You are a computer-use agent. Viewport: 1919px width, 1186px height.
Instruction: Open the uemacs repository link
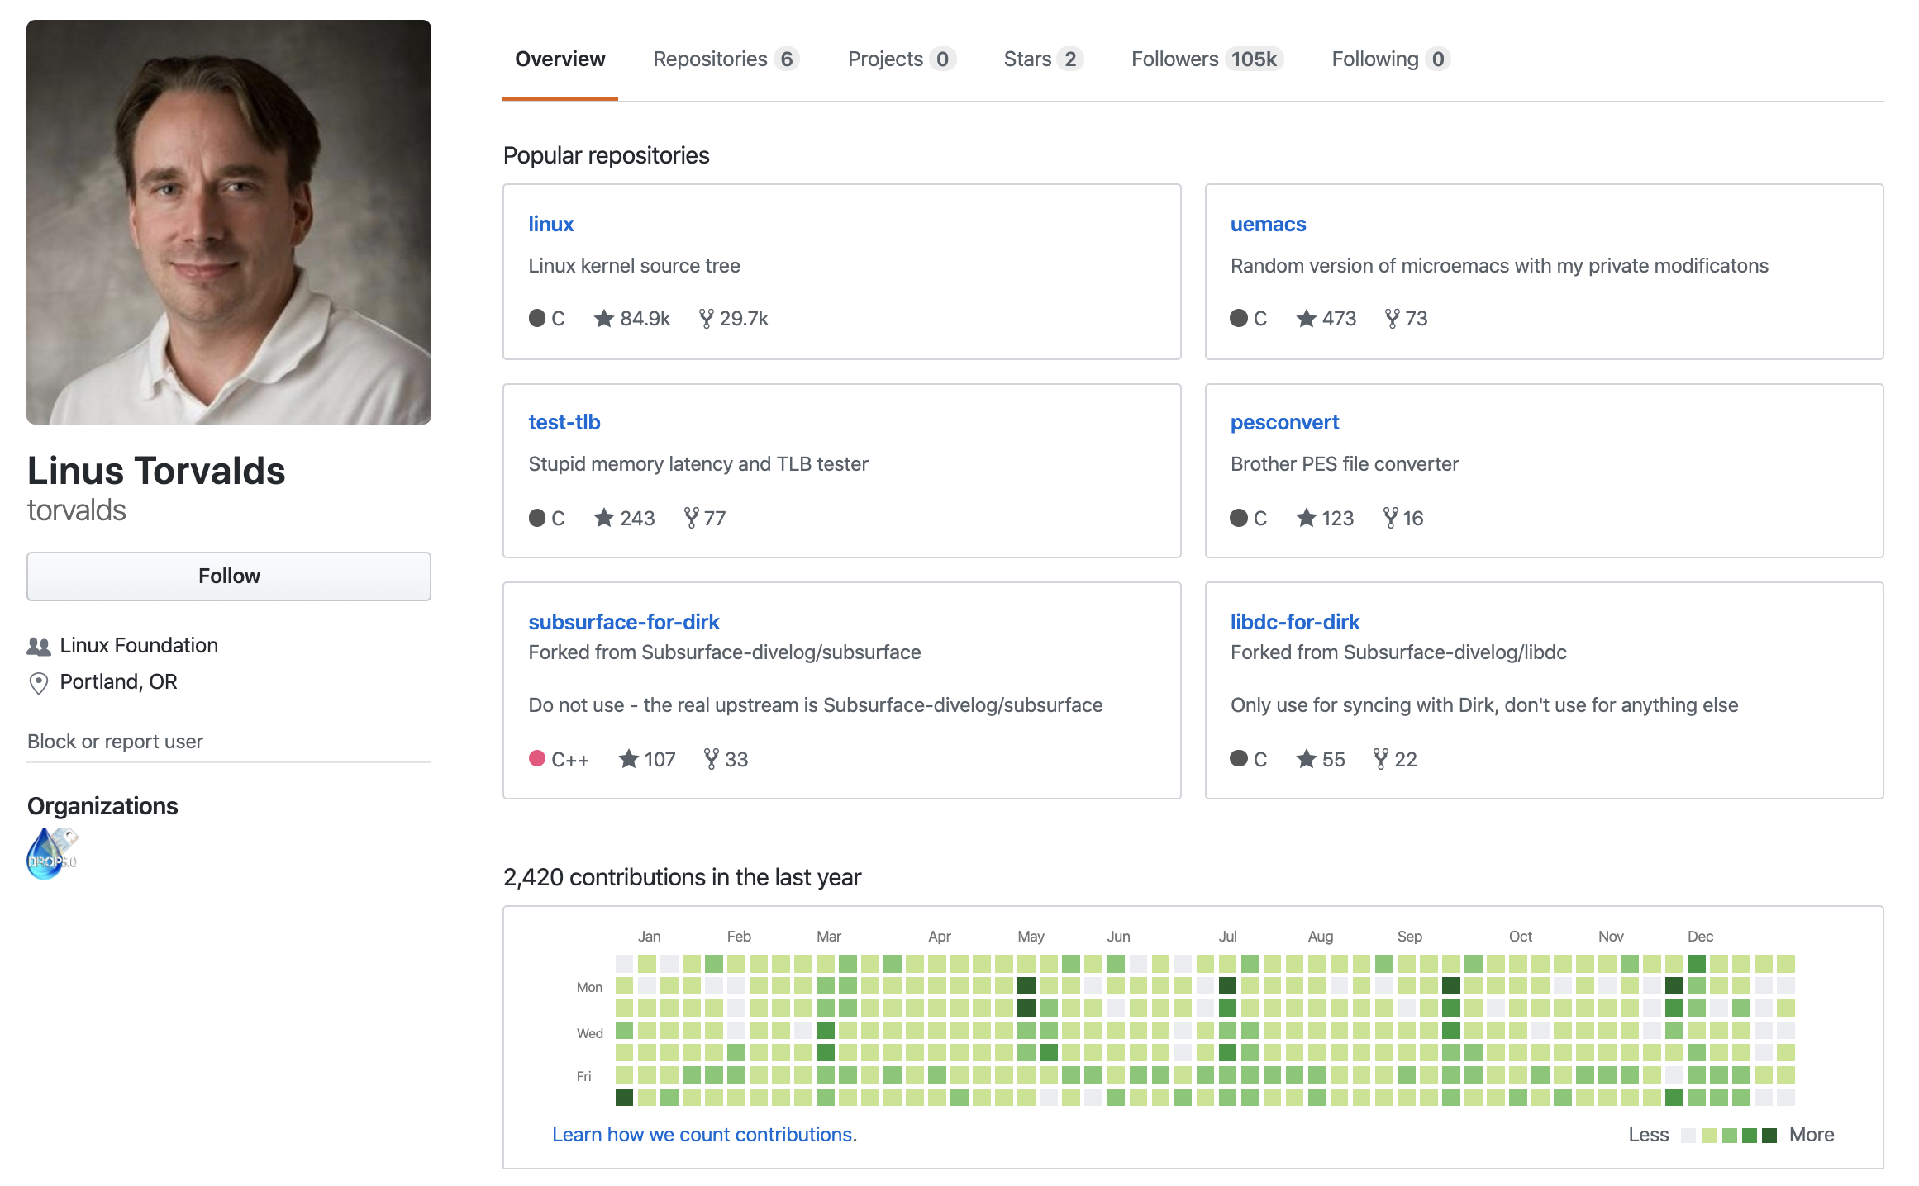tap(1268, 224)
